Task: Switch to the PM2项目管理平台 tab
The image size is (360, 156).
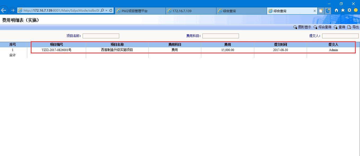Action: pyautogui.click(x=140, y=11)
